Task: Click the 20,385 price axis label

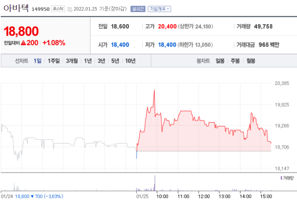Action: [x=282, y=83]
